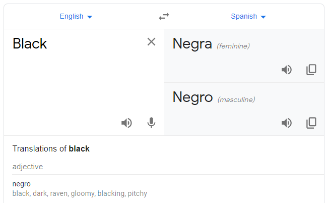The image size is (329, 203).
Task: Copy the Negro translation to clipboard
Action: pyautogui.click(x=311, y=123)
